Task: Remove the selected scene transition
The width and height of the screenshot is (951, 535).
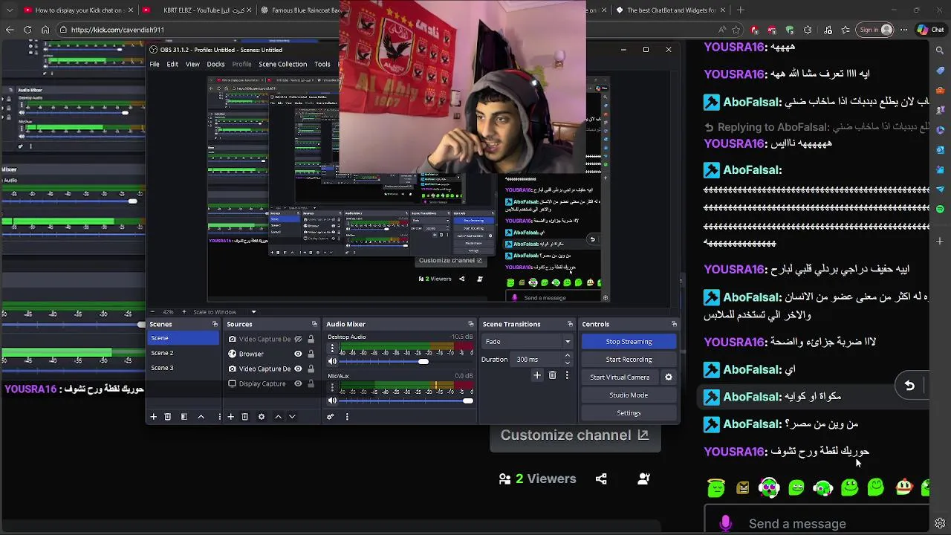Action: 552,376
